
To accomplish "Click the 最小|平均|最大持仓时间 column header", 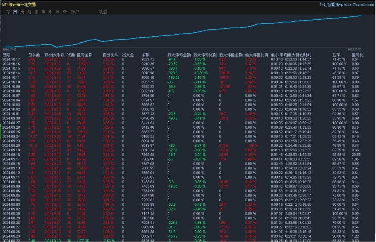I will click(x=291, y=55).
